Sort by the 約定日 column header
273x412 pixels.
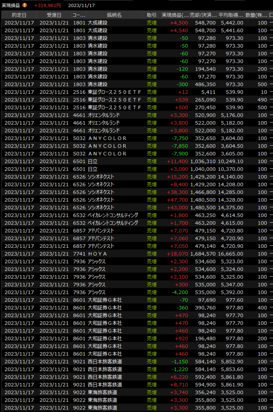point(18,15)
